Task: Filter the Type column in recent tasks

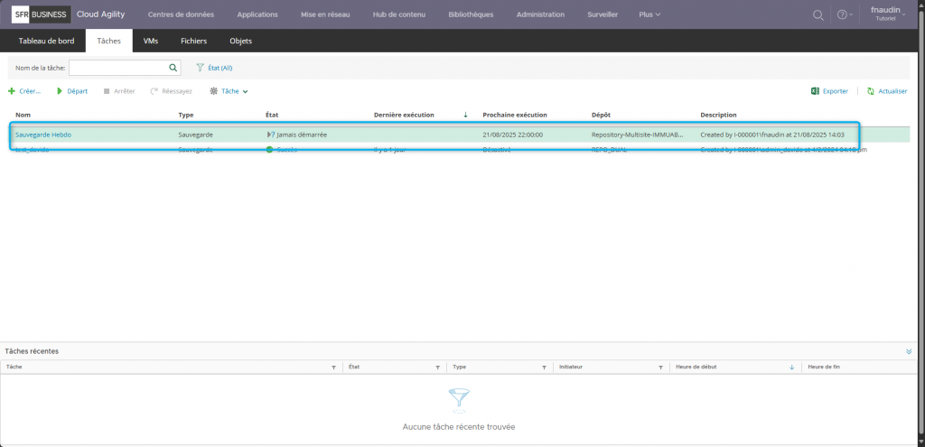Action: tap(544, 368)
